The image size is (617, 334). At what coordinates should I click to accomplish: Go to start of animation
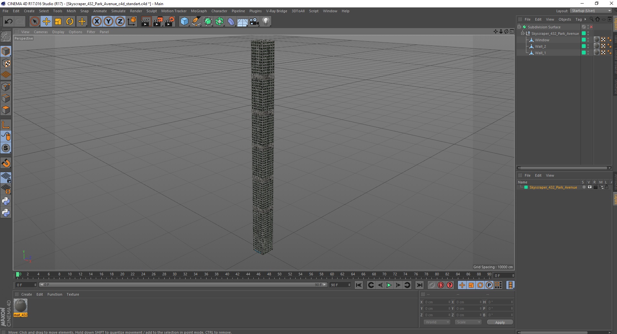pos(359,285)
